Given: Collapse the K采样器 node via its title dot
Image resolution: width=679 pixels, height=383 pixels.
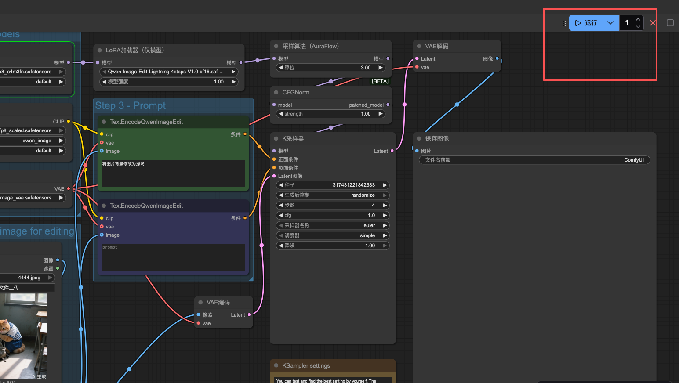Looking at the screenshot, I should pyautogui.click(x=276, y=138).
